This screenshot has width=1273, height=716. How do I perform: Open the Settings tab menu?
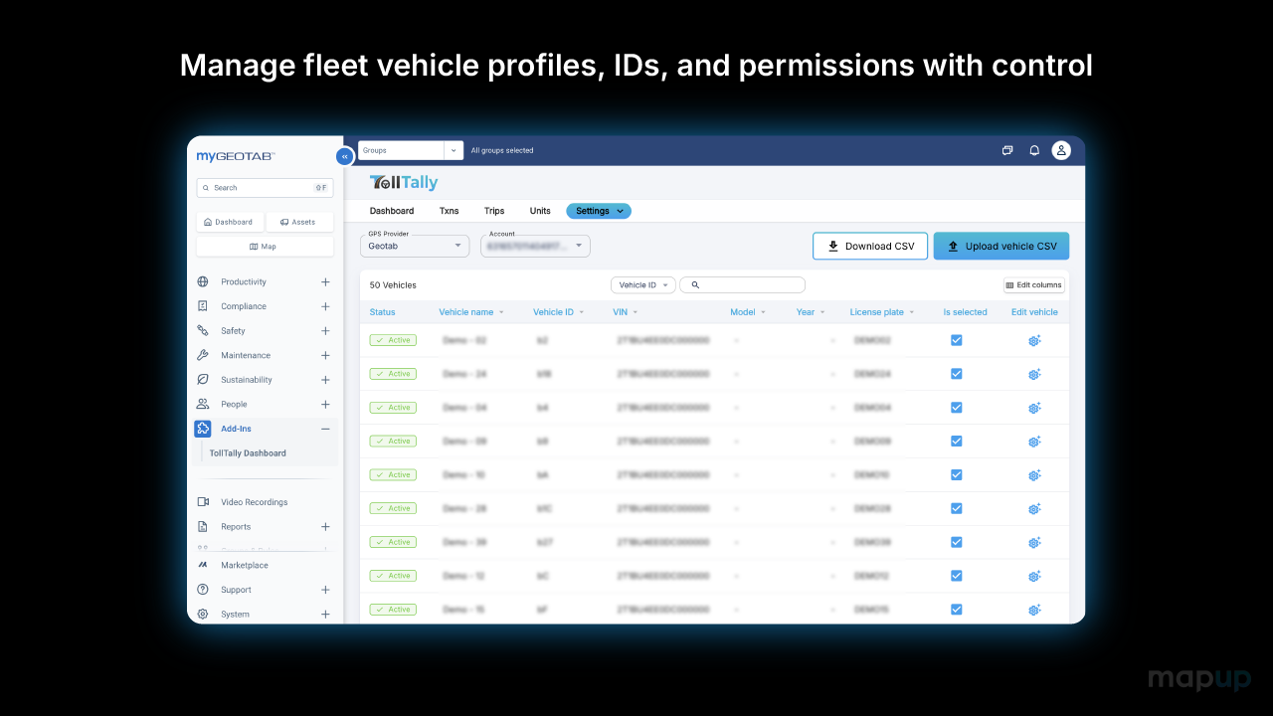599,211
